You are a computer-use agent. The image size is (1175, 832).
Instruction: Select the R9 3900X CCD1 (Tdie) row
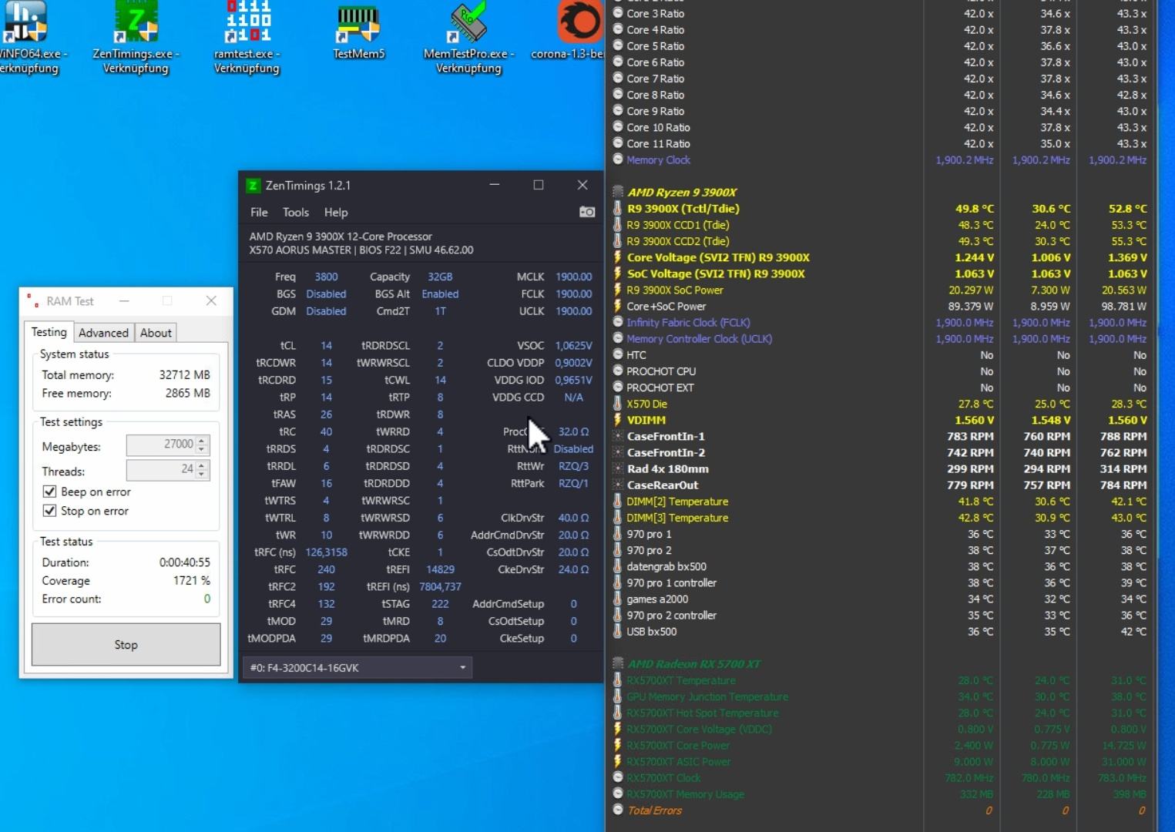pos(879,225)
